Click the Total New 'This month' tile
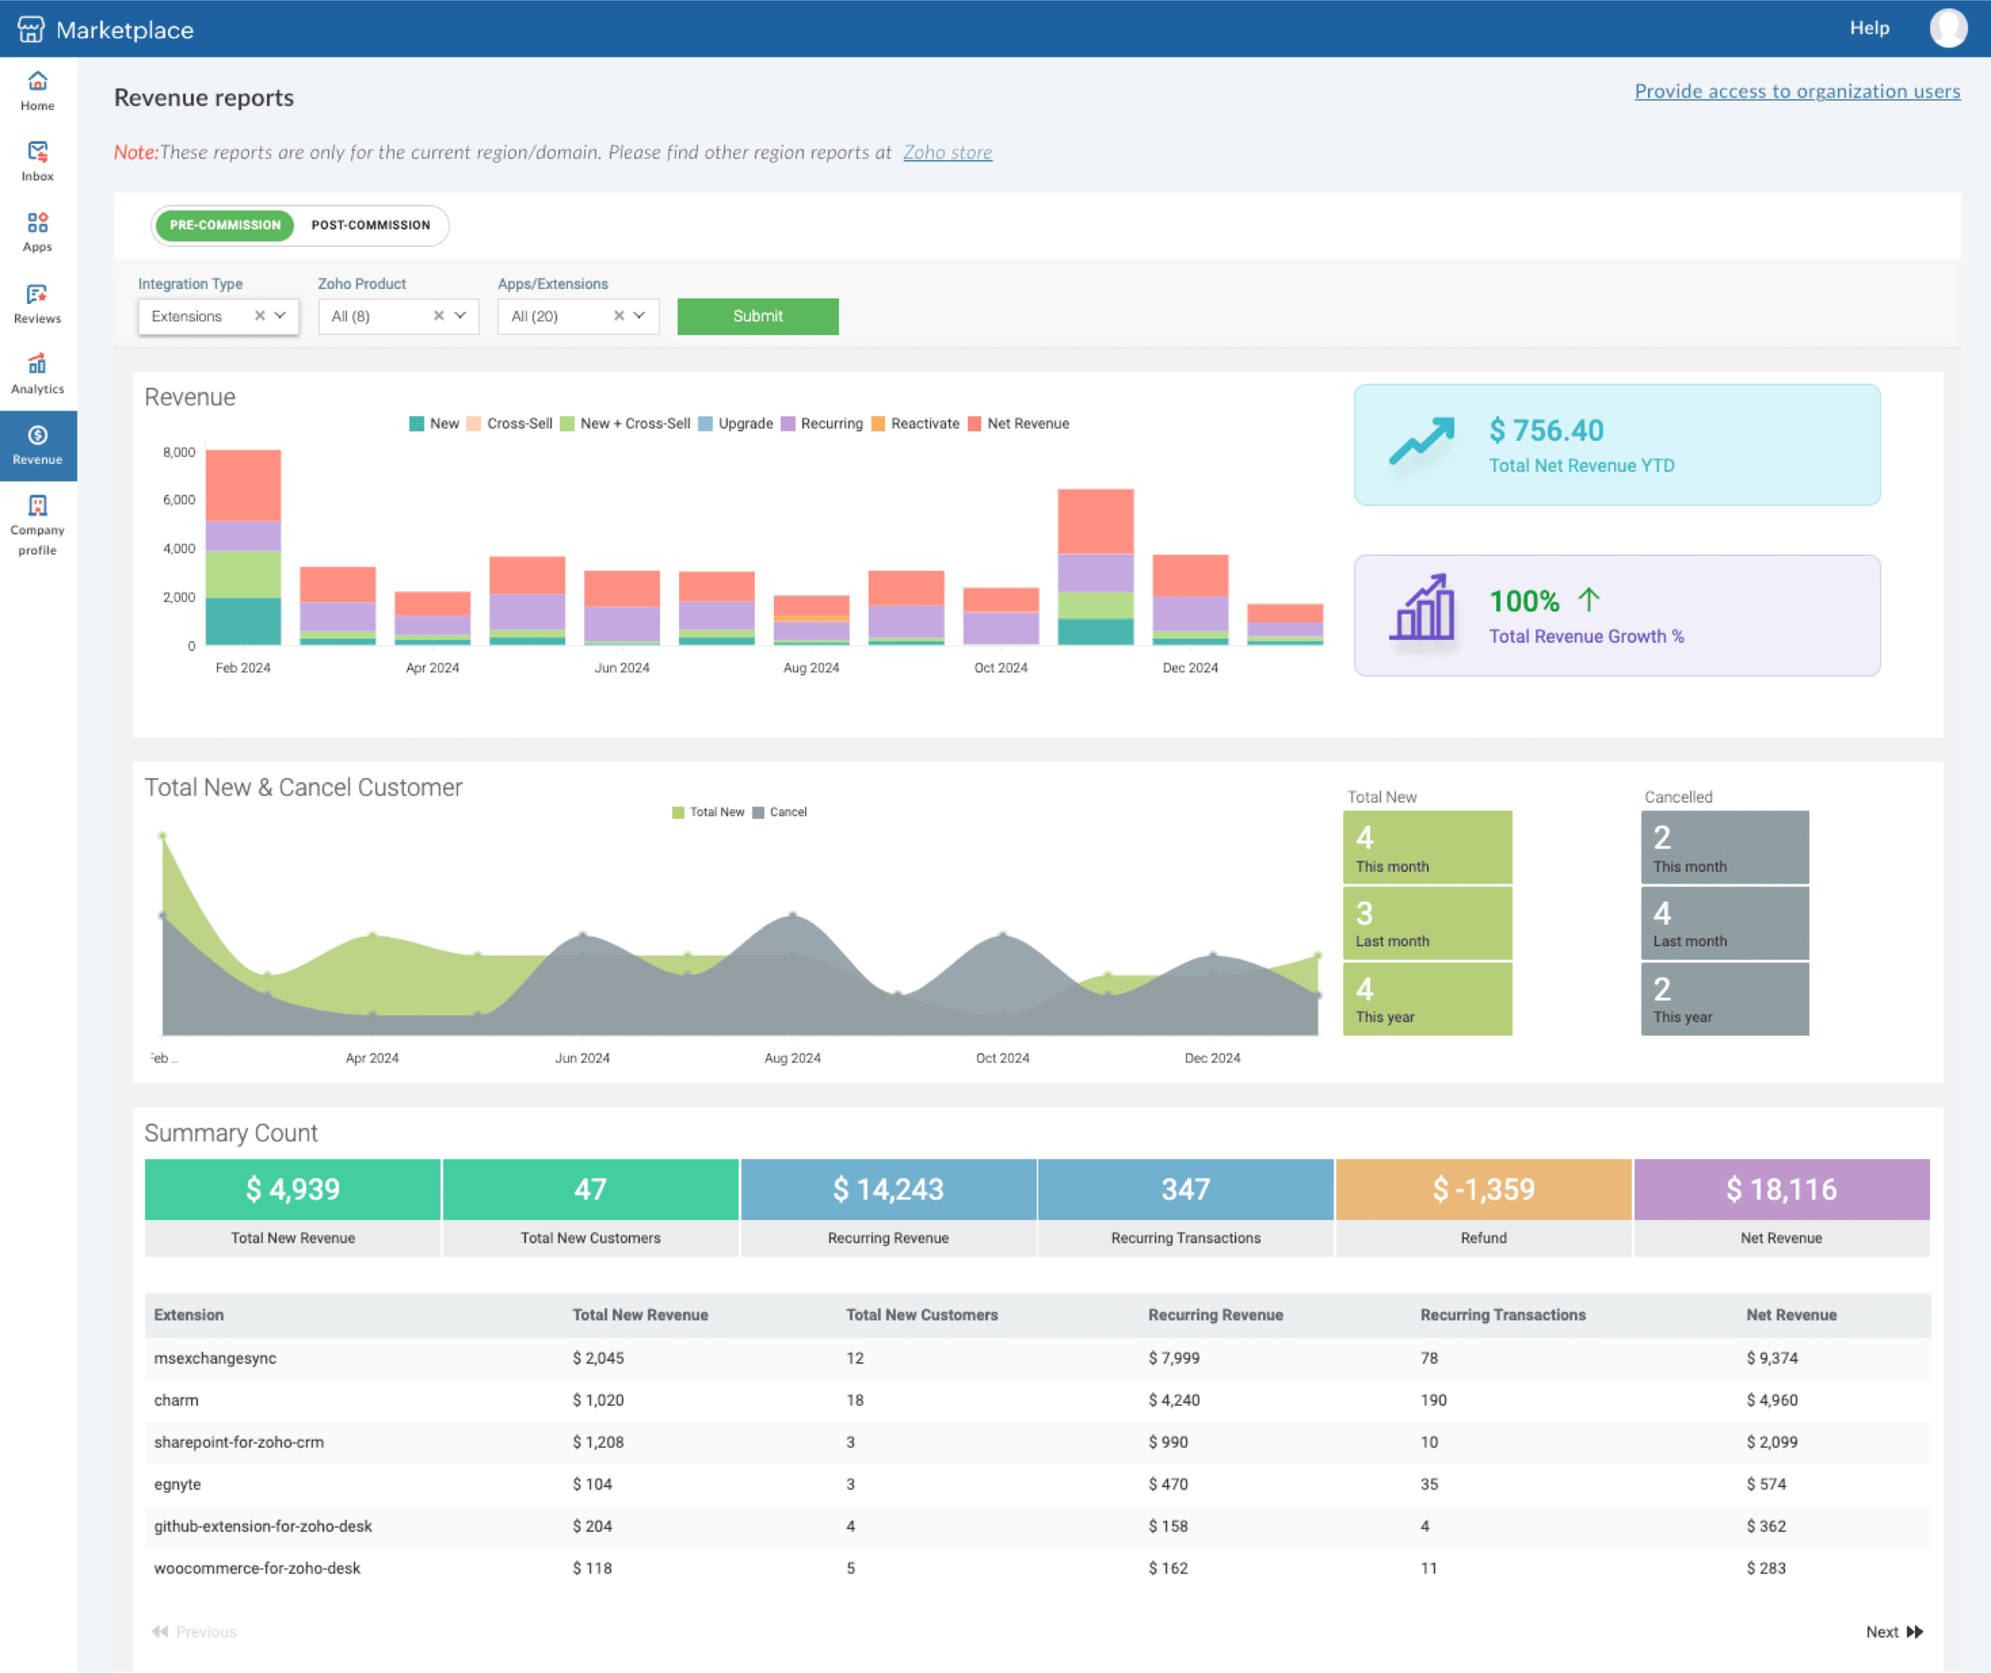This screenshot has height=1673, width=1991. [1426, 847]
